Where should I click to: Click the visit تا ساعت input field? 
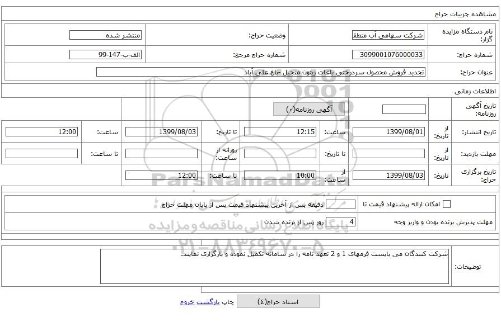tap(41, 154)
